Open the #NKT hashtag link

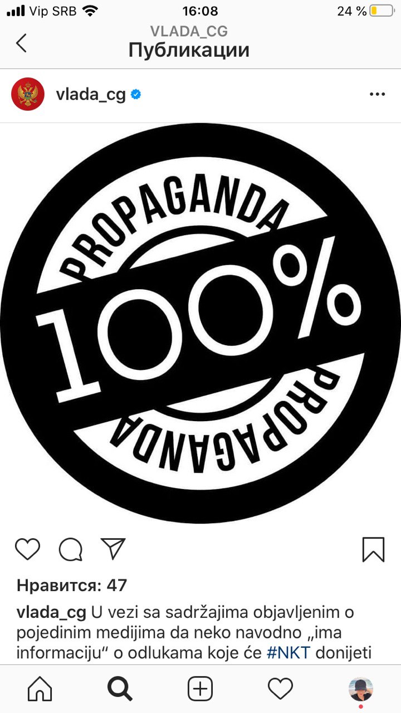click(x=289, y=653)
